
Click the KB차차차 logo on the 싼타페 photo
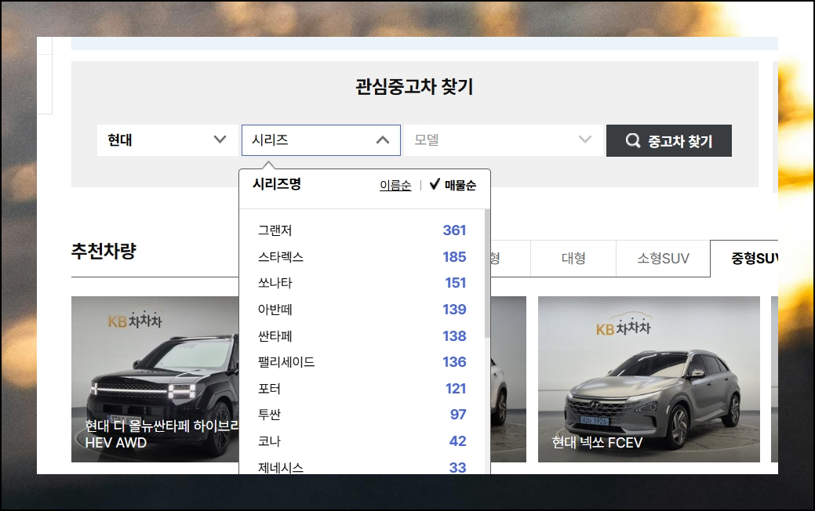[135, 318]
